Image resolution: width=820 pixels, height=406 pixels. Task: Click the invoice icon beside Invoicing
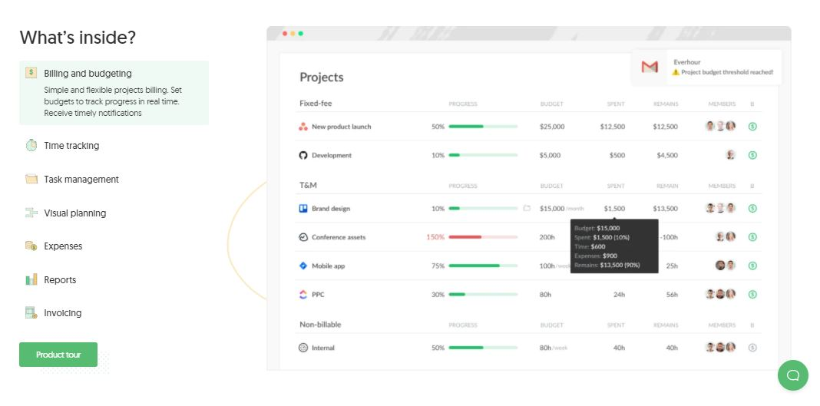click(31, 312)
